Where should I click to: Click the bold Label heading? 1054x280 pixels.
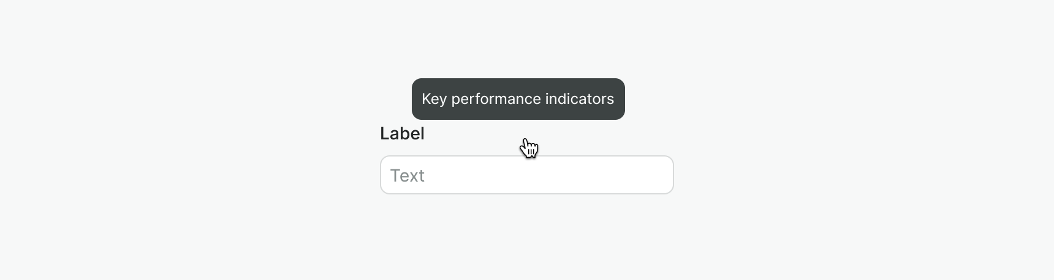click(402, 133)
